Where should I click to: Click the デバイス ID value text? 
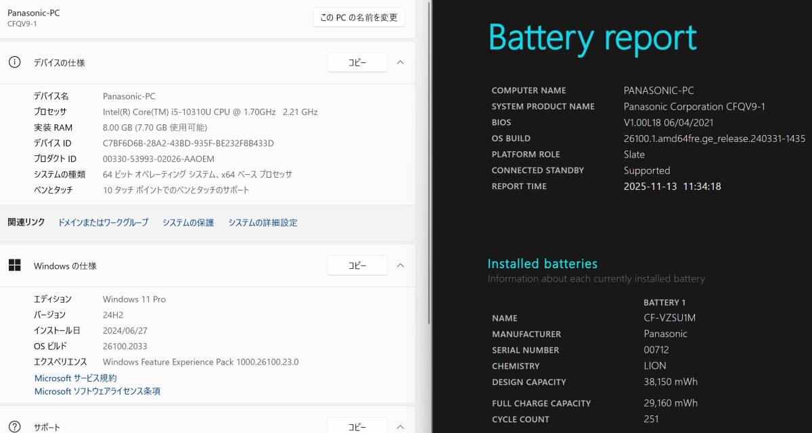point(188,143)
